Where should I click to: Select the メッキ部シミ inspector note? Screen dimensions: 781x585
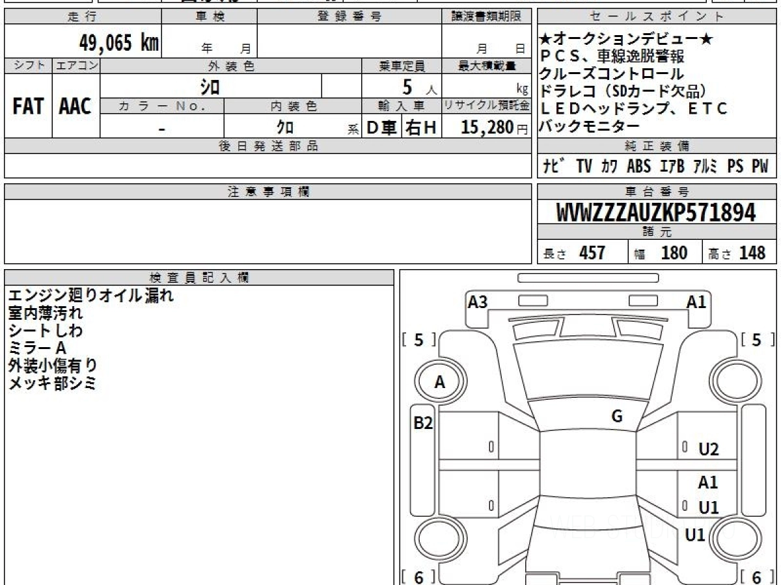coord(52,383)
